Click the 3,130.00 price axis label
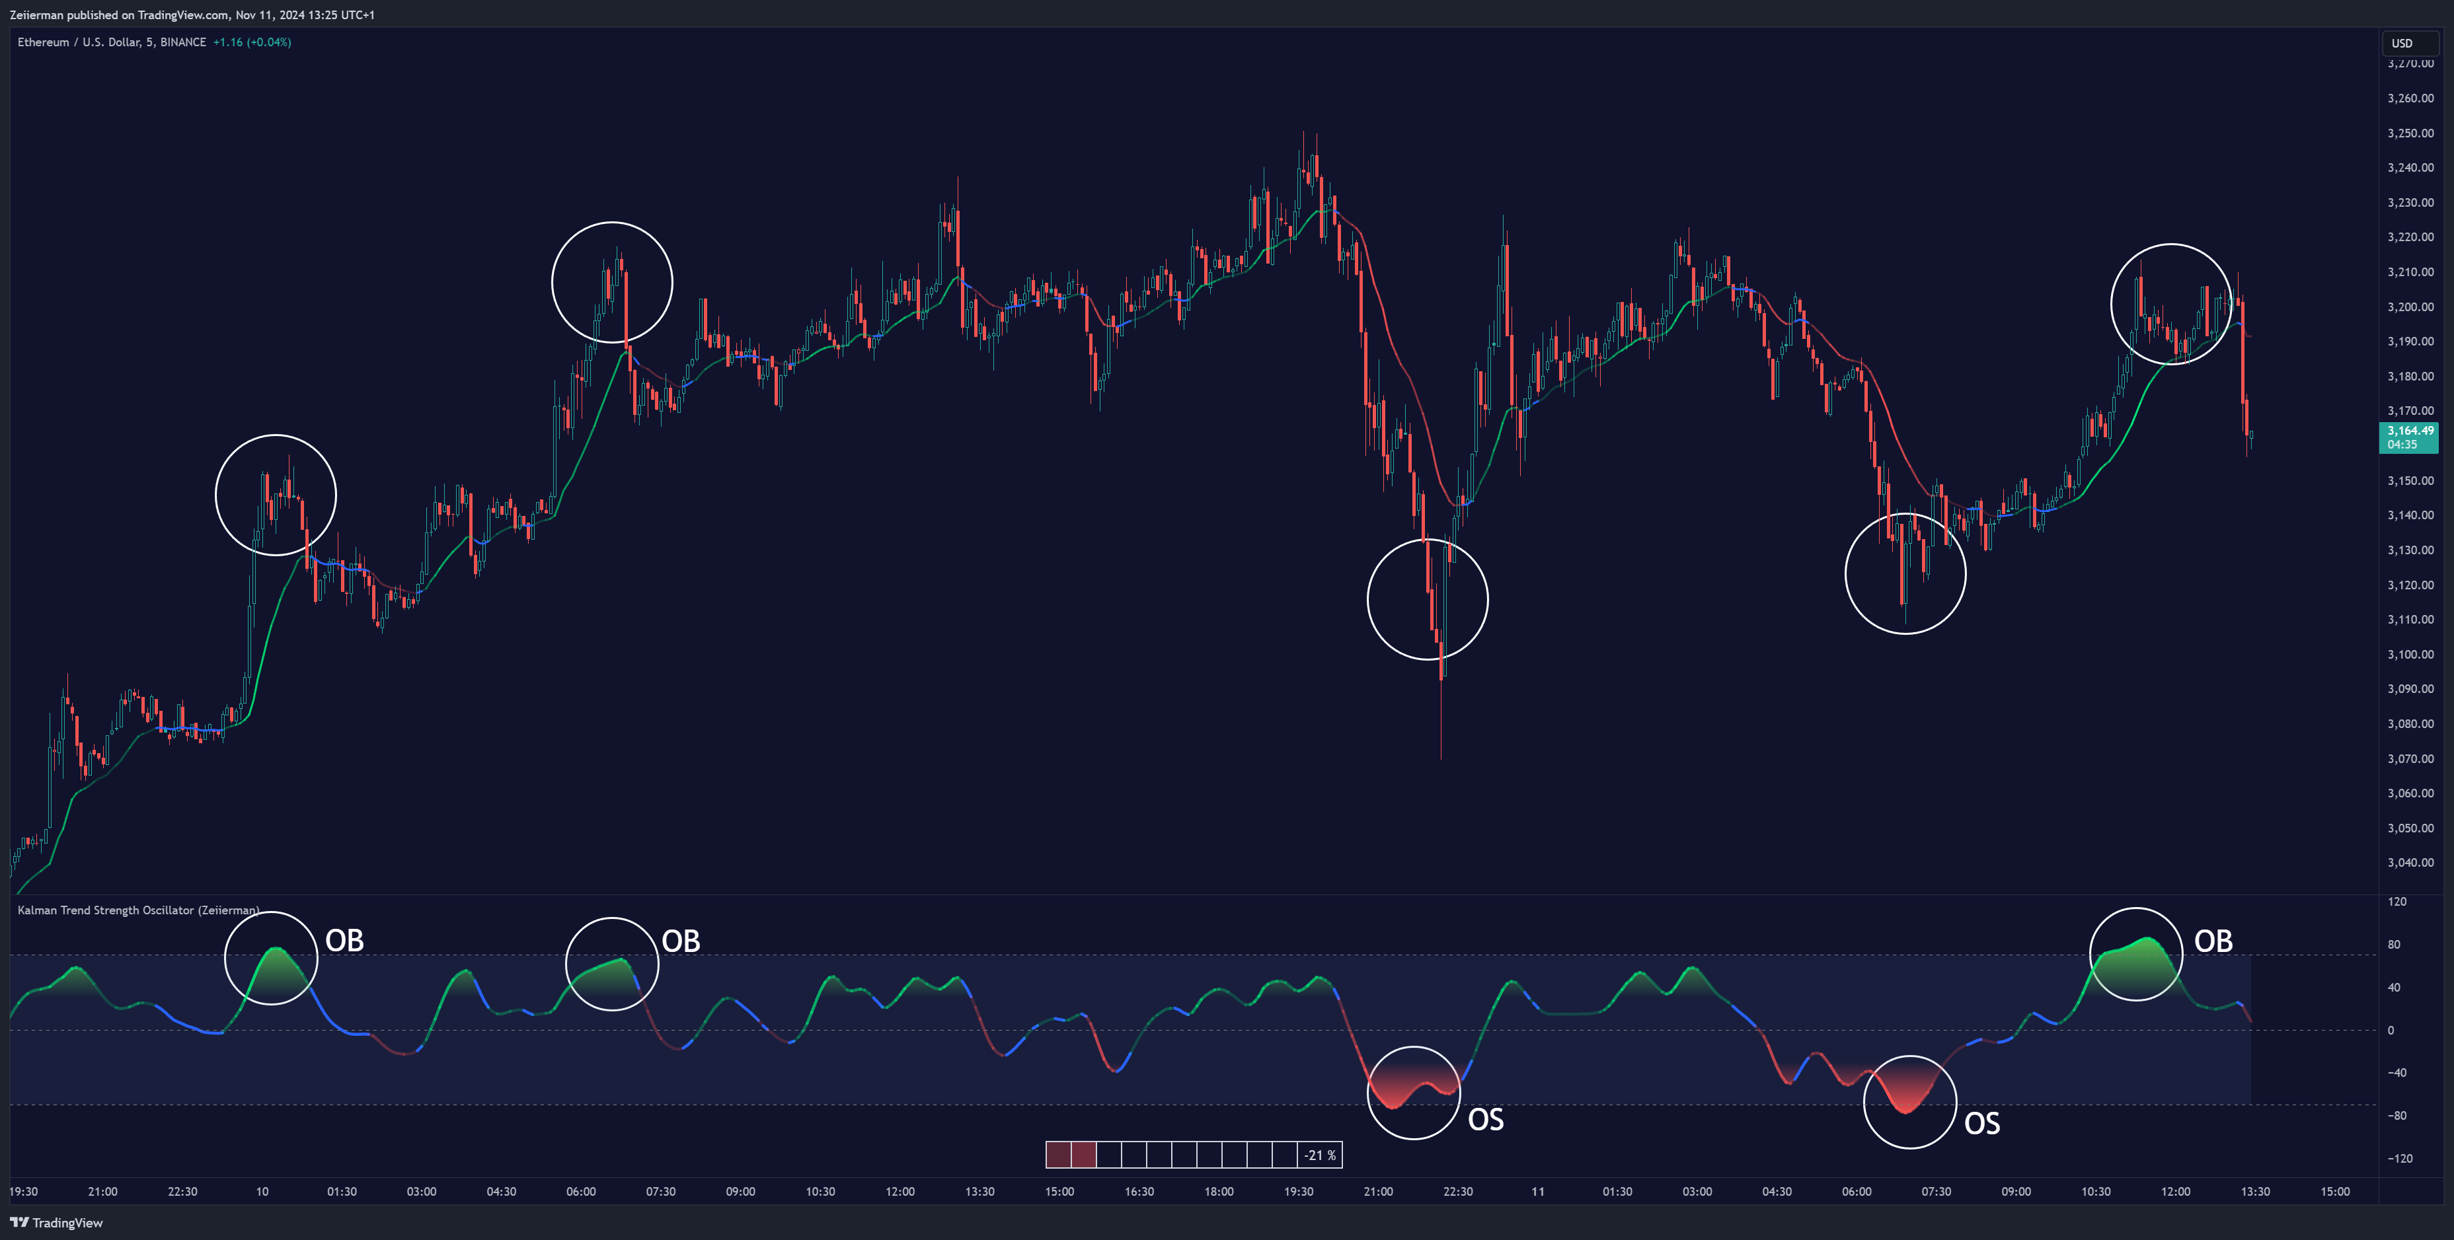Viewport: 2454px width, 1240px height. (x=2410, y=550)
